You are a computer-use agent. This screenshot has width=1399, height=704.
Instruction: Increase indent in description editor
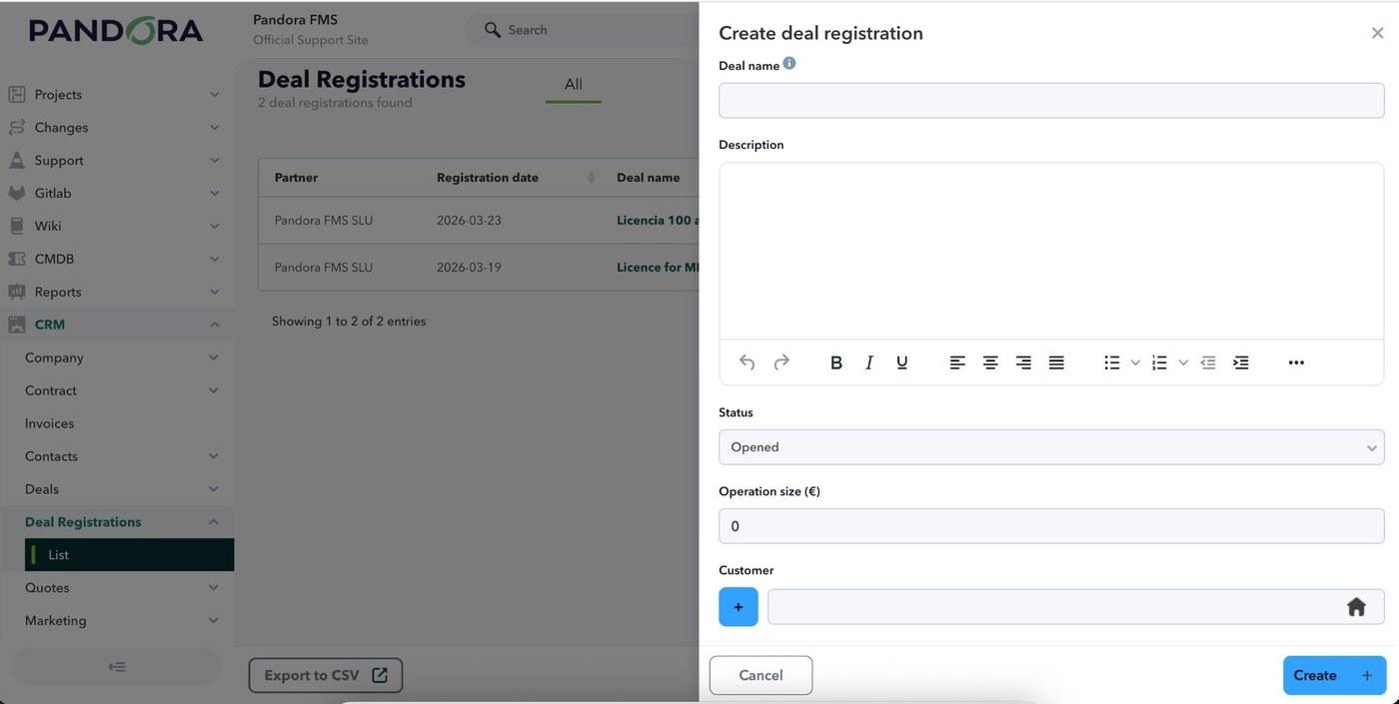1241,362
